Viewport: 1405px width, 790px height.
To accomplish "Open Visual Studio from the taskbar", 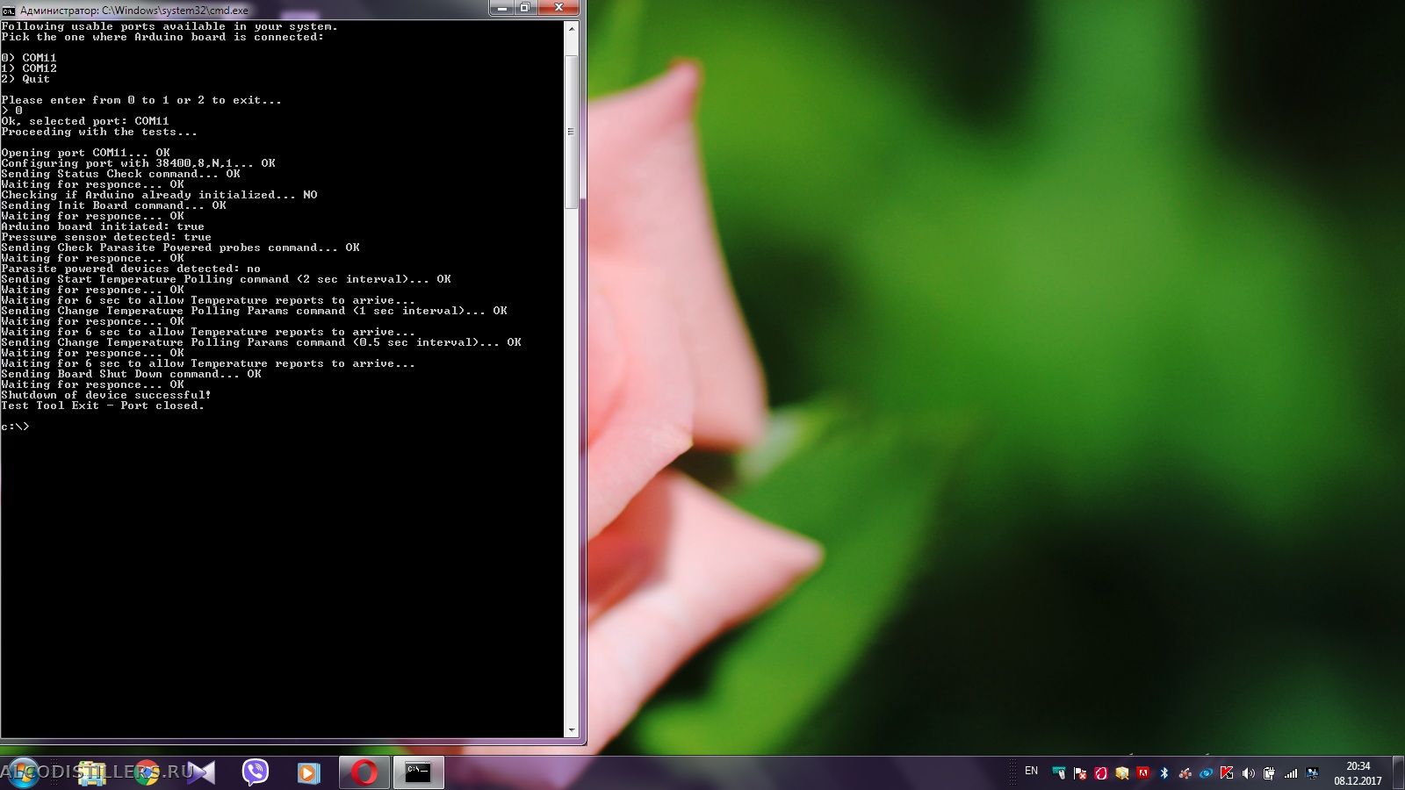I will click(x=201, y=772).
